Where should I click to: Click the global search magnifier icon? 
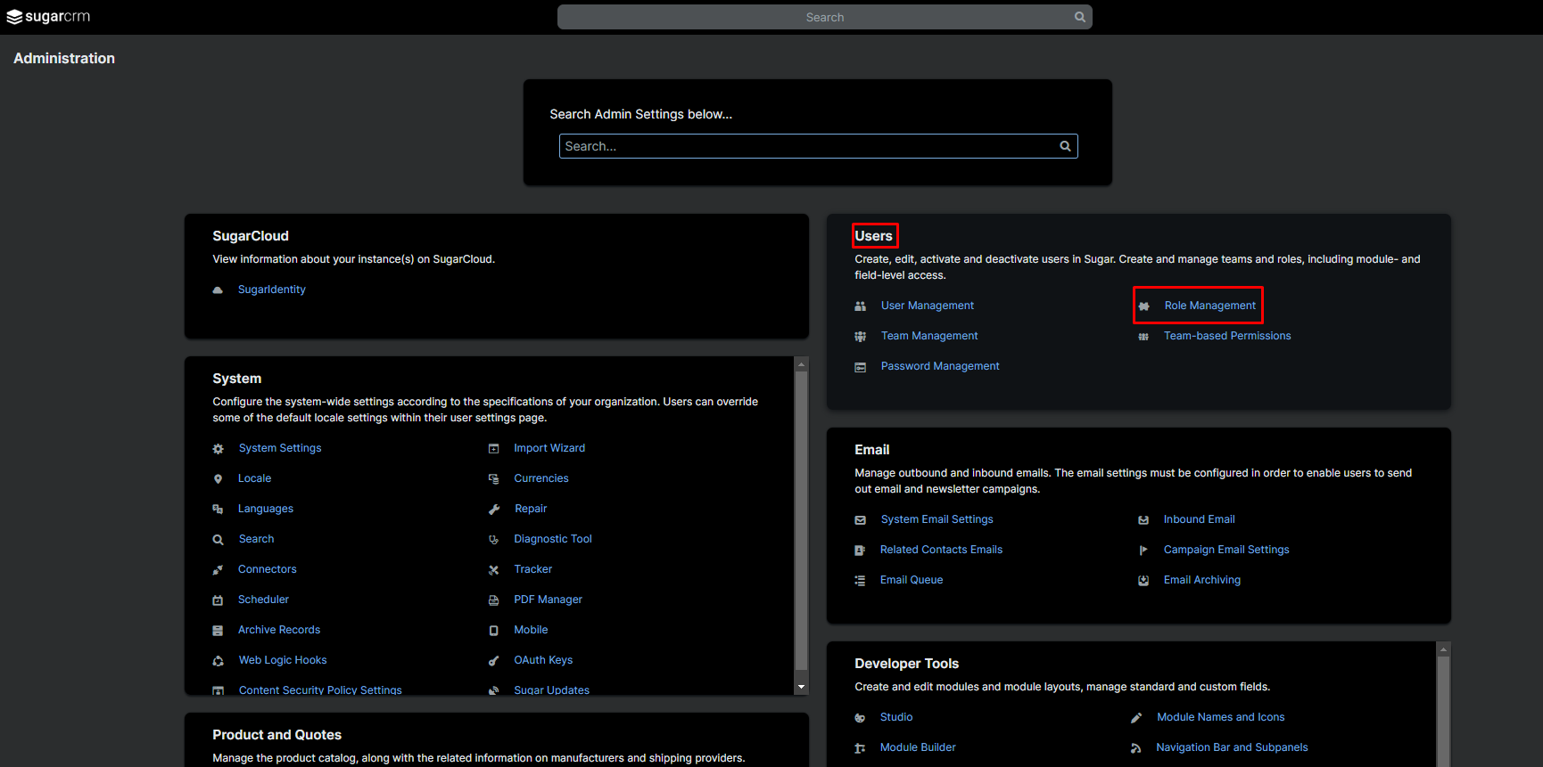(x=1079, y=17)
